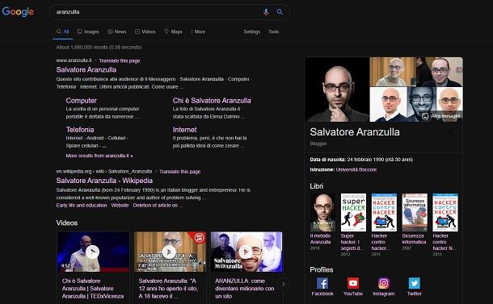
Task: Play the "come diventare milionario" video
Action: click(247, 252)
